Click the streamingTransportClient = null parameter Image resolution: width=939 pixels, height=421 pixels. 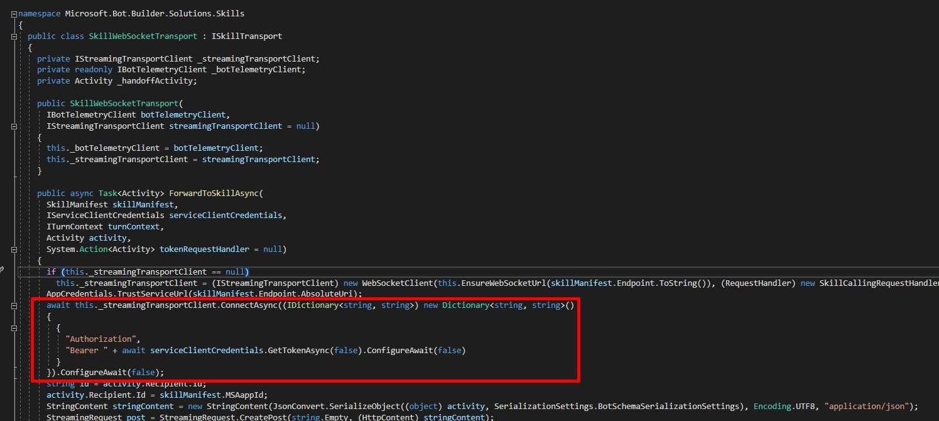[242, 126]
